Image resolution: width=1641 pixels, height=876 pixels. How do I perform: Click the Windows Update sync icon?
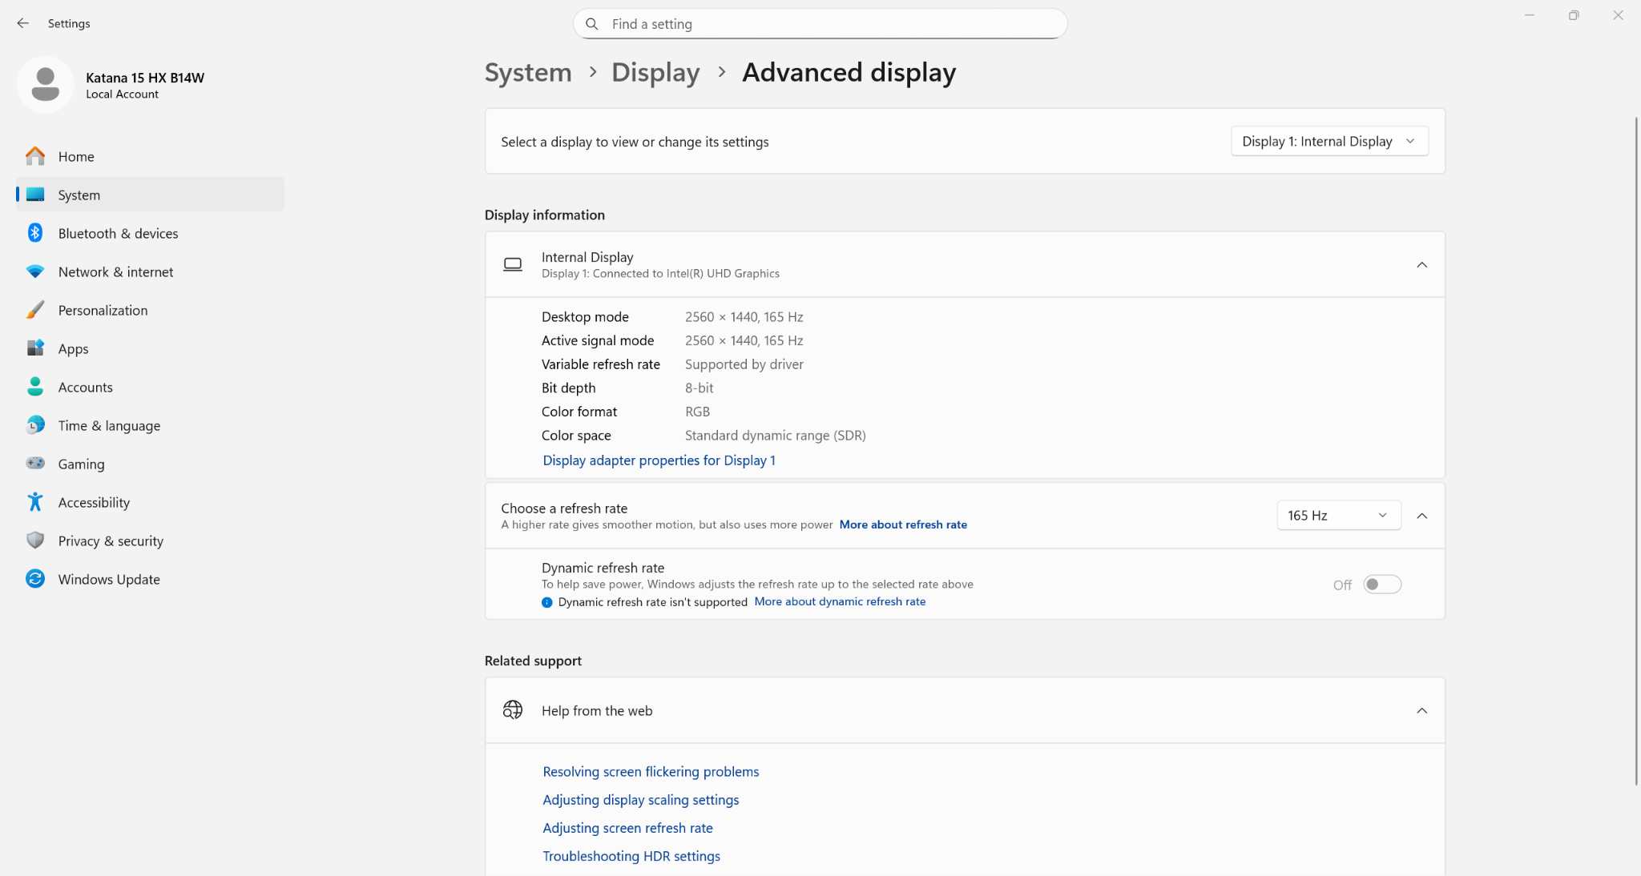coord(35,579)
